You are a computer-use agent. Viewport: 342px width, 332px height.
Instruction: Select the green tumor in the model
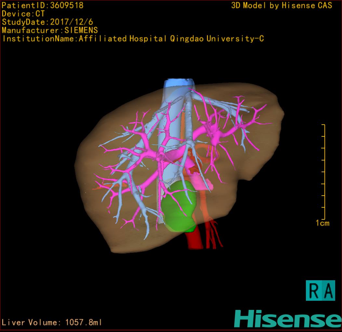click(x=179, y=205)
